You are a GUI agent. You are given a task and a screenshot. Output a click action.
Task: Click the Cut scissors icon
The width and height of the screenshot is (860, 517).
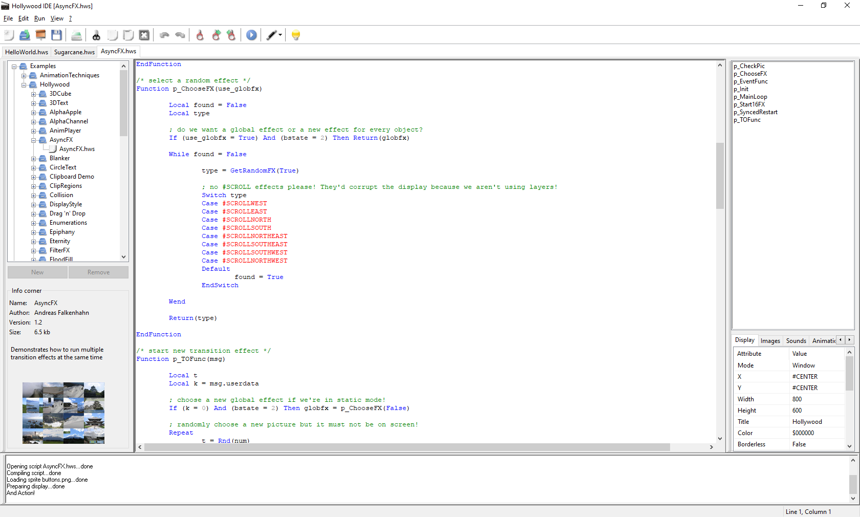point(96,35)
